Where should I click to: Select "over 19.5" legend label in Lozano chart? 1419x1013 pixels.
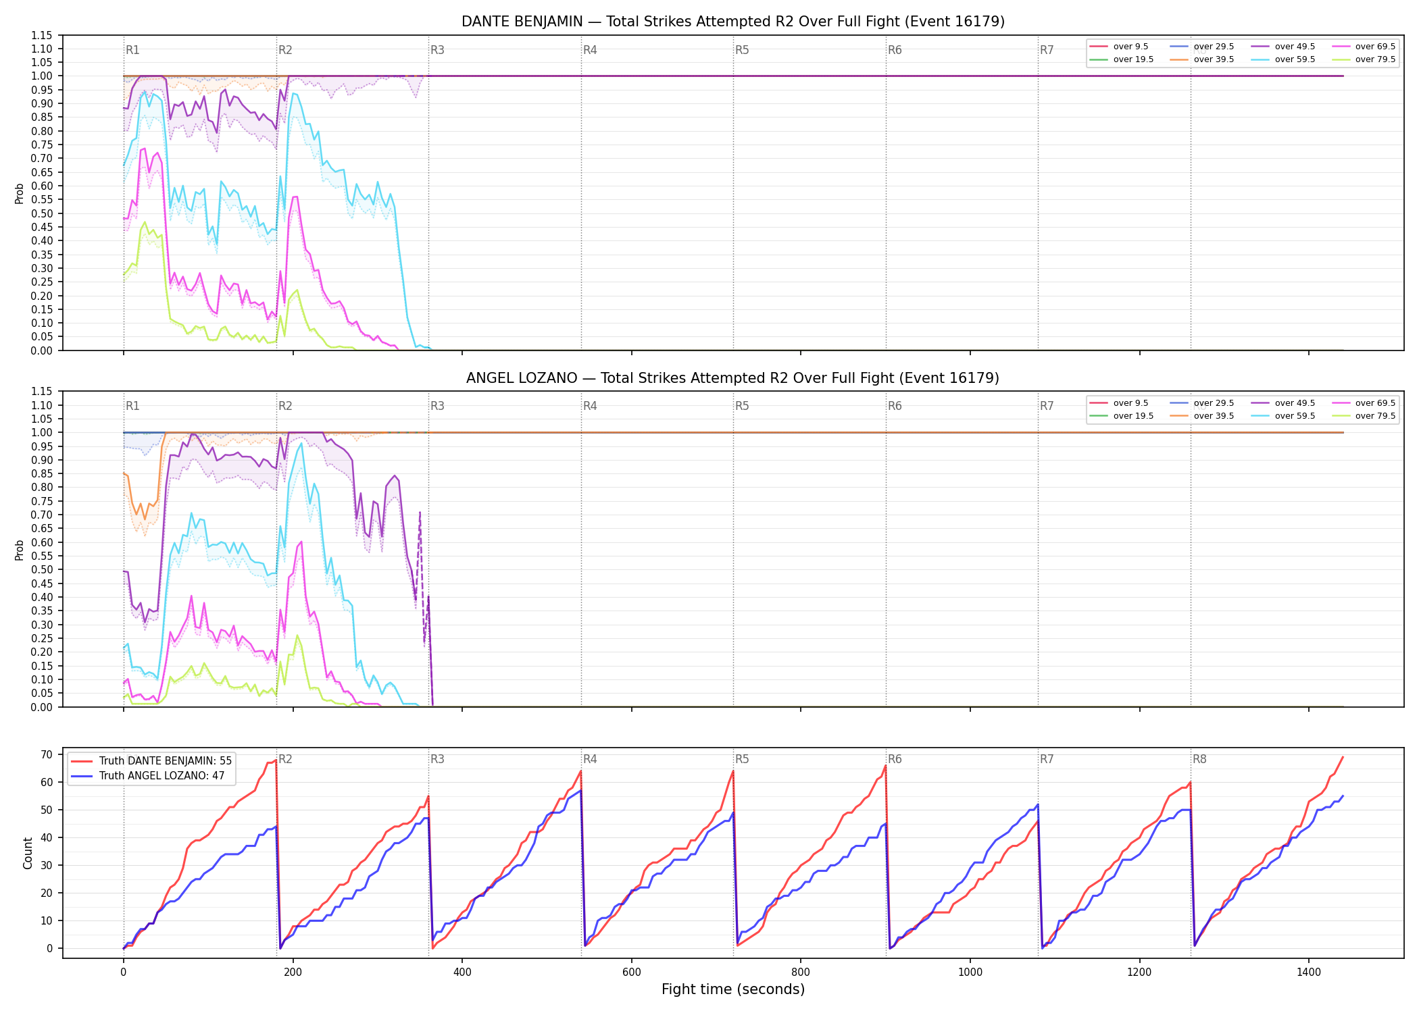click(x=1133, y=416)
